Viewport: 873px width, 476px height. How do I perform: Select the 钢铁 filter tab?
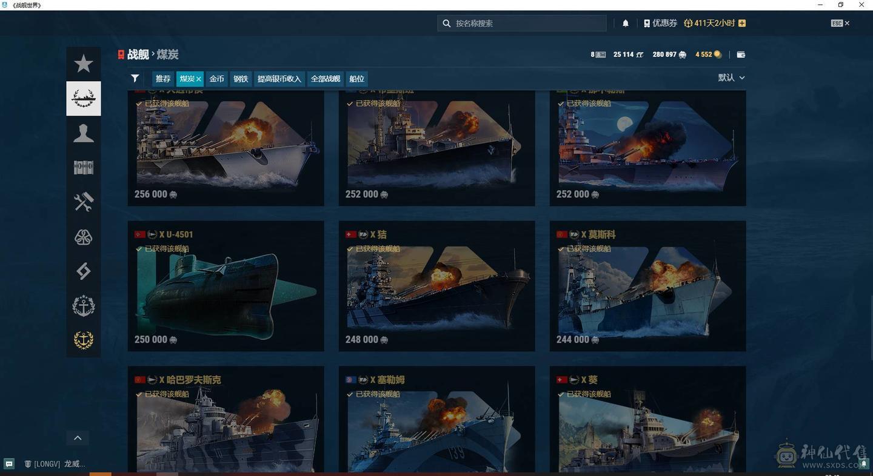pos(241,79)
